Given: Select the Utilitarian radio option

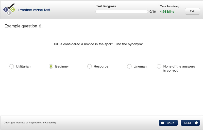Looking at the screenshot, I should click(x=11, y=66).
